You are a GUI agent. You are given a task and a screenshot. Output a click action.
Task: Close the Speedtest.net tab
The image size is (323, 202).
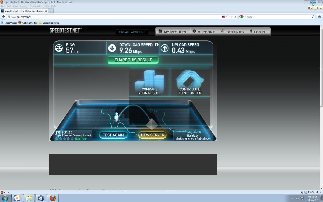[46, 11]
